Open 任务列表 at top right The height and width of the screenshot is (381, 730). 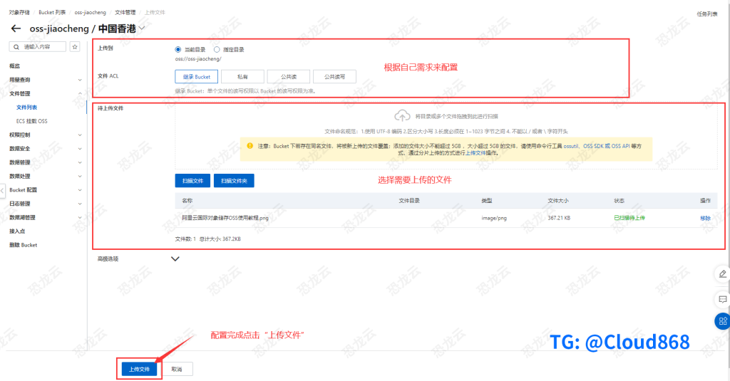(707, 14)
